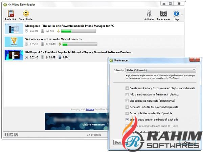203x152 pixels.
Task: Expand the Help dropdown arrow
Action: (182, 15)
